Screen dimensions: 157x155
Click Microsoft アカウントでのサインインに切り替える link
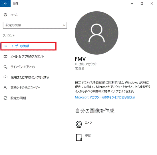(x=105, y=97)
